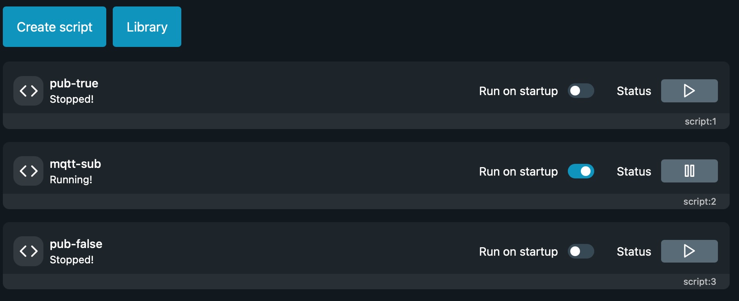
Task: Start the pub-false script with play button
Action: tap(689, 251)
